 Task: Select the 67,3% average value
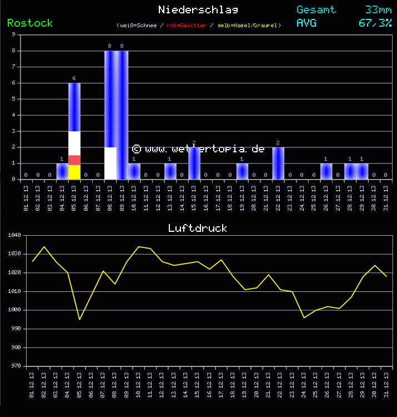coord(375,23)
